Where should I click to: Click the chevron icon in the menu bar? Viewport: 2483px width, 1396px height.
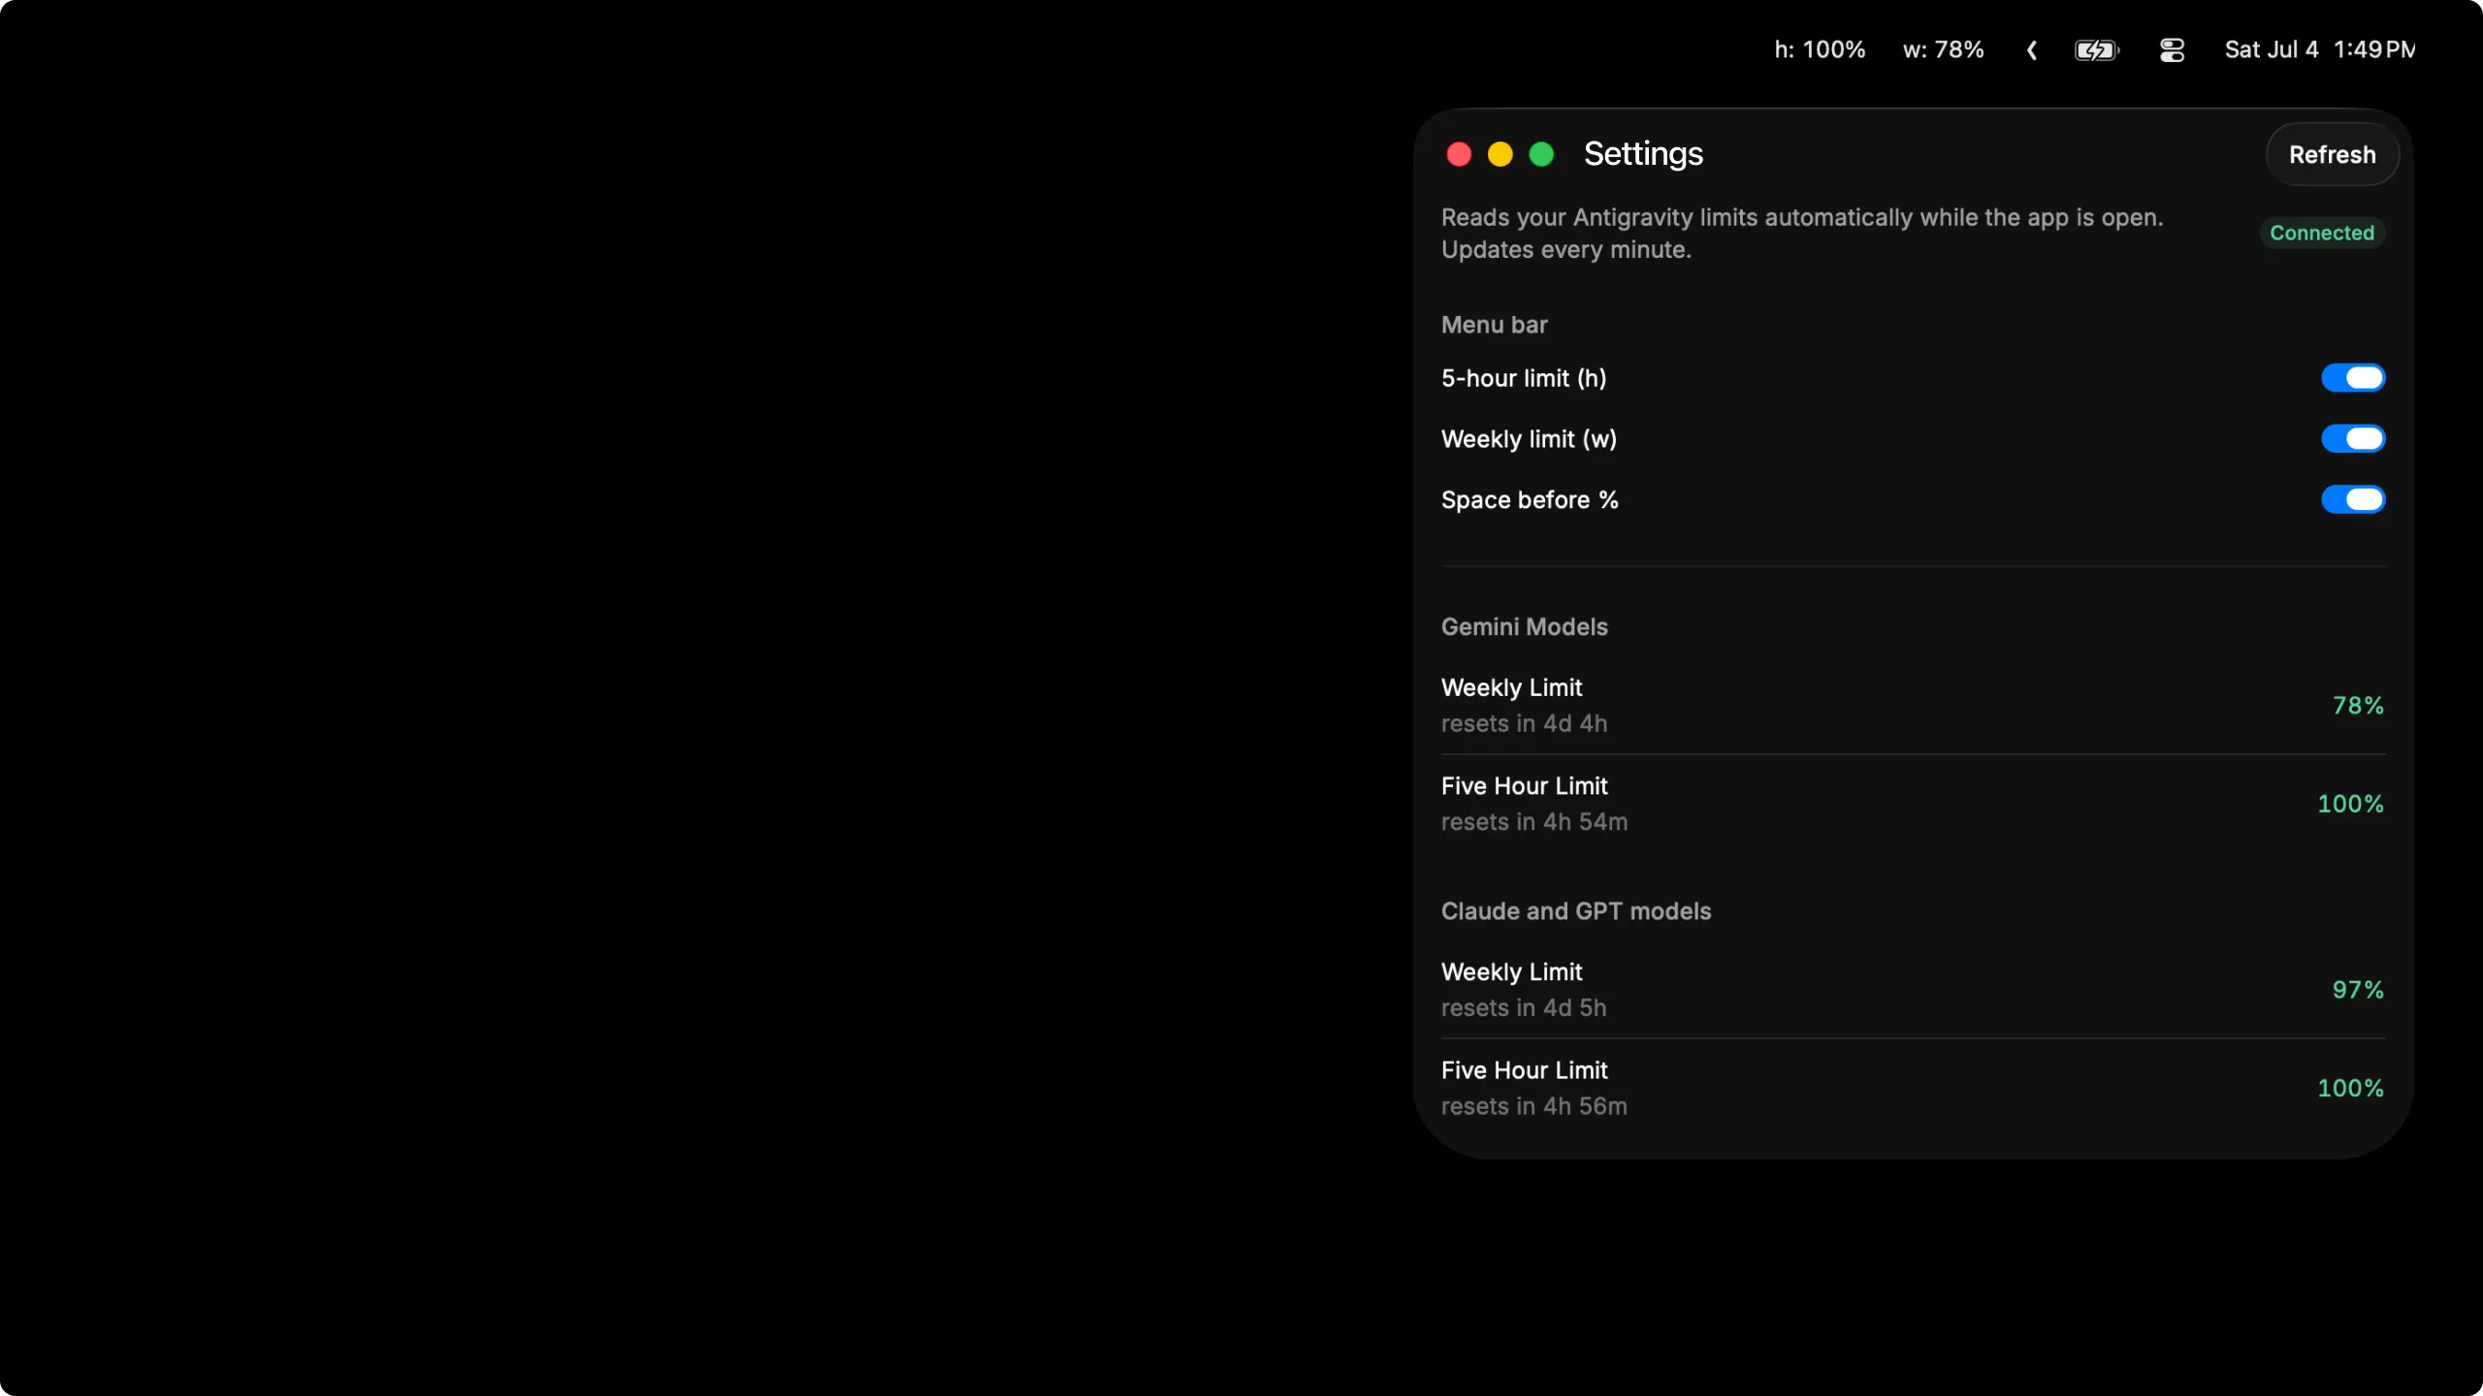click(x=2031, y=50)
